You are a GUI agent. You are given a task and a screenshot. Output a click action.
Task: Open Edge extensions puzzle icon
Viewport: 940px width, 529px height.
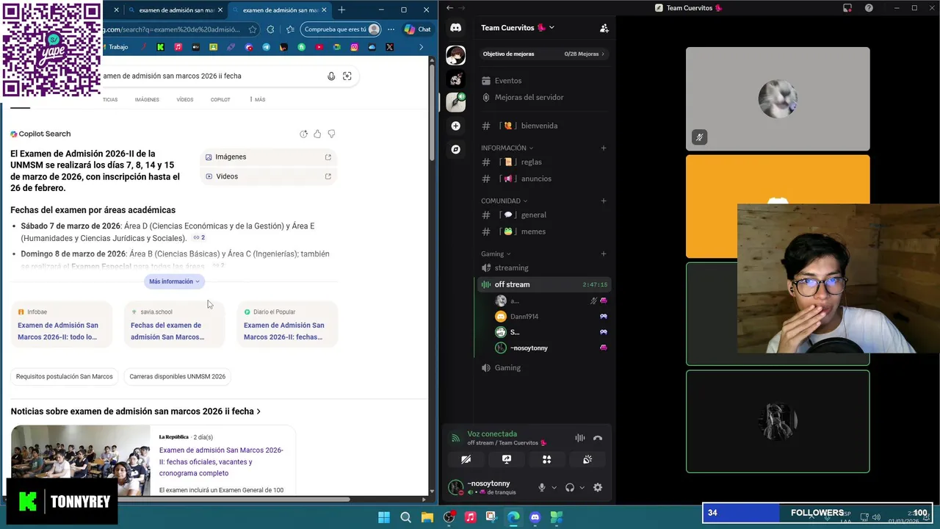pyautogui.click(x=270, y=29)
